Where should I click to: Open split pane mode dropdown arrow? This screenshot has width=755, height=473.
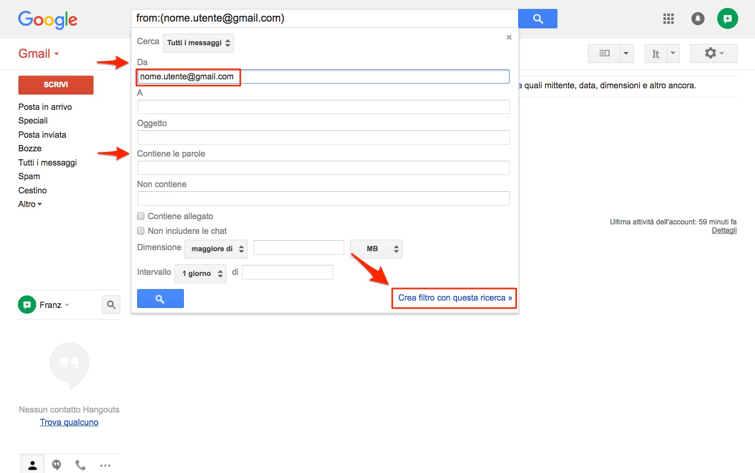click(626, 53)
